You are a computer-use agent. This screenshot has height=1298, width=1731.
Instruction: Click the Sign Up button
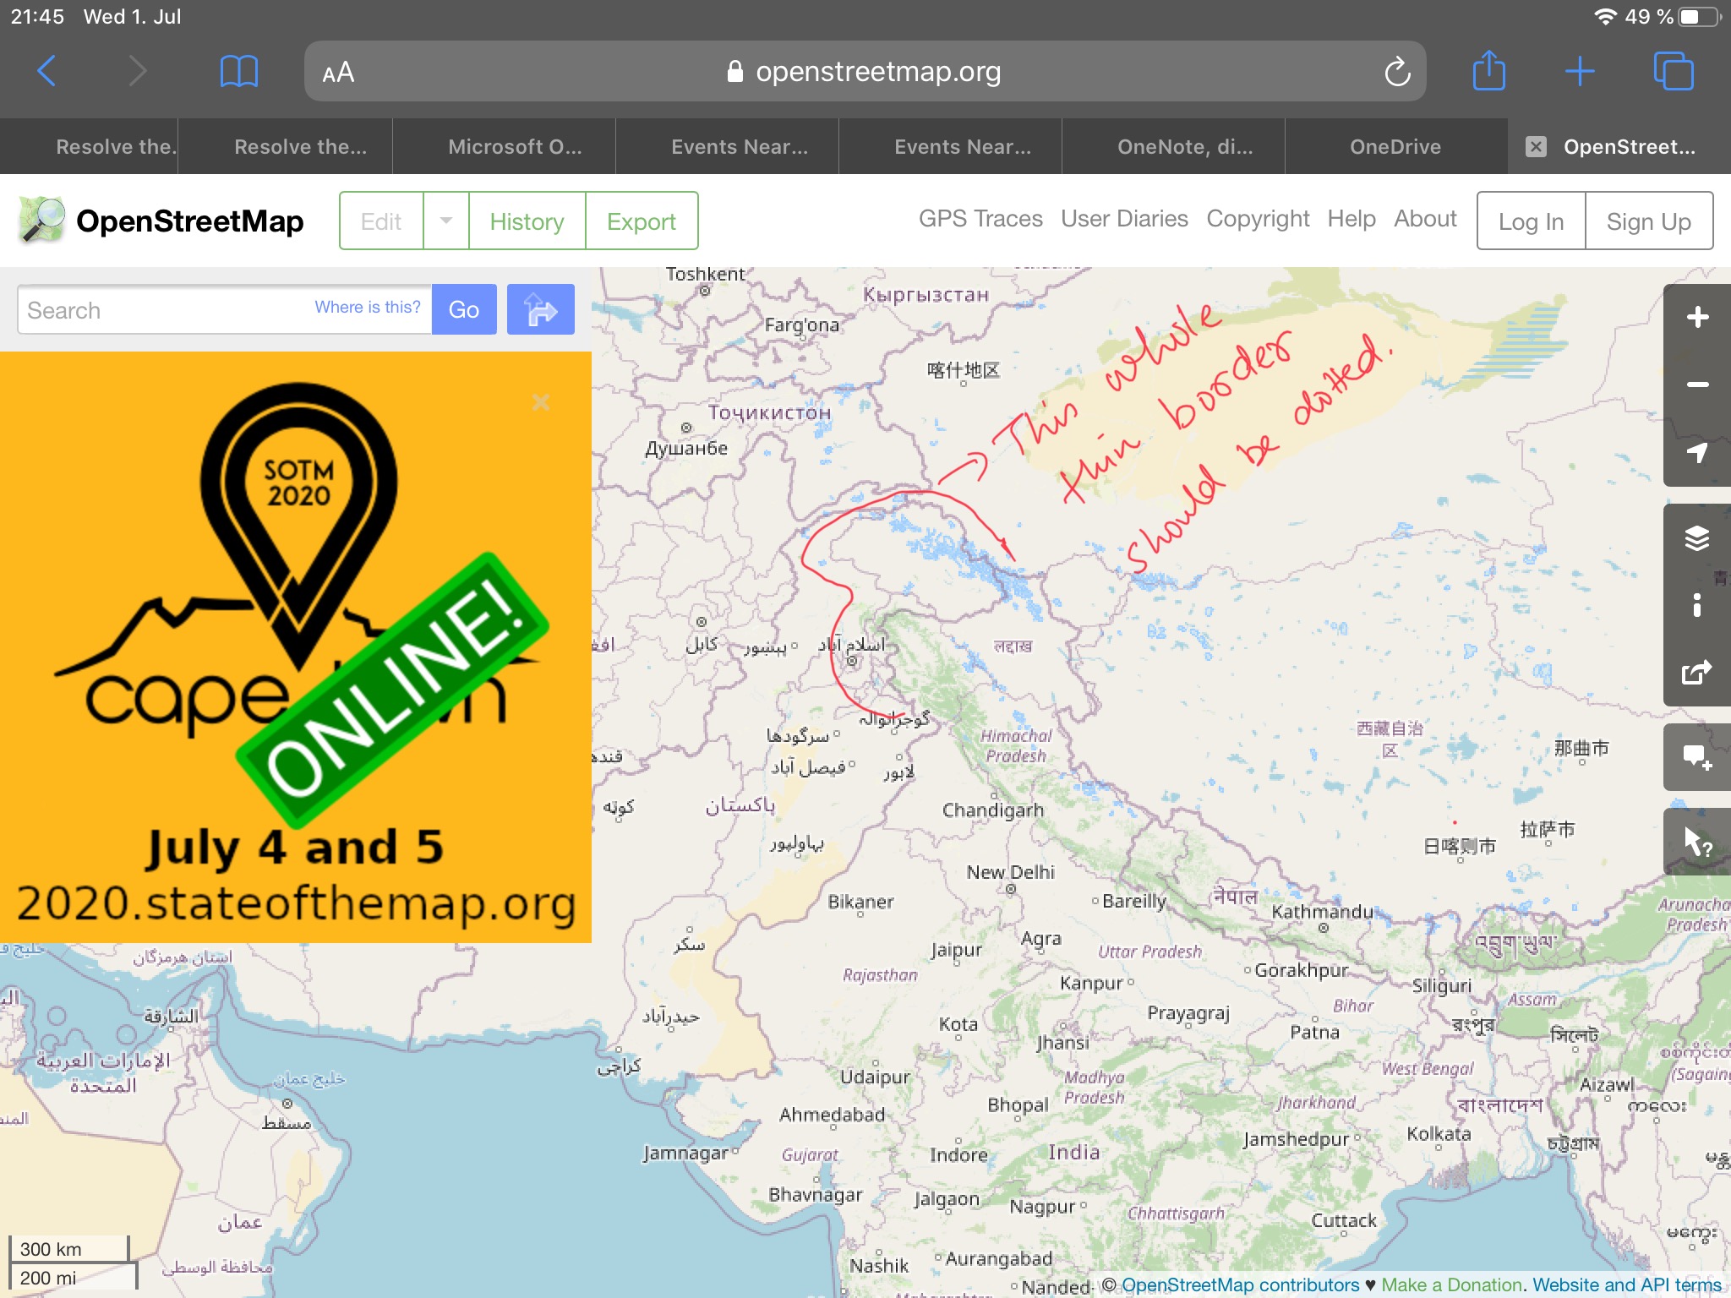(x=1649, y=221)
